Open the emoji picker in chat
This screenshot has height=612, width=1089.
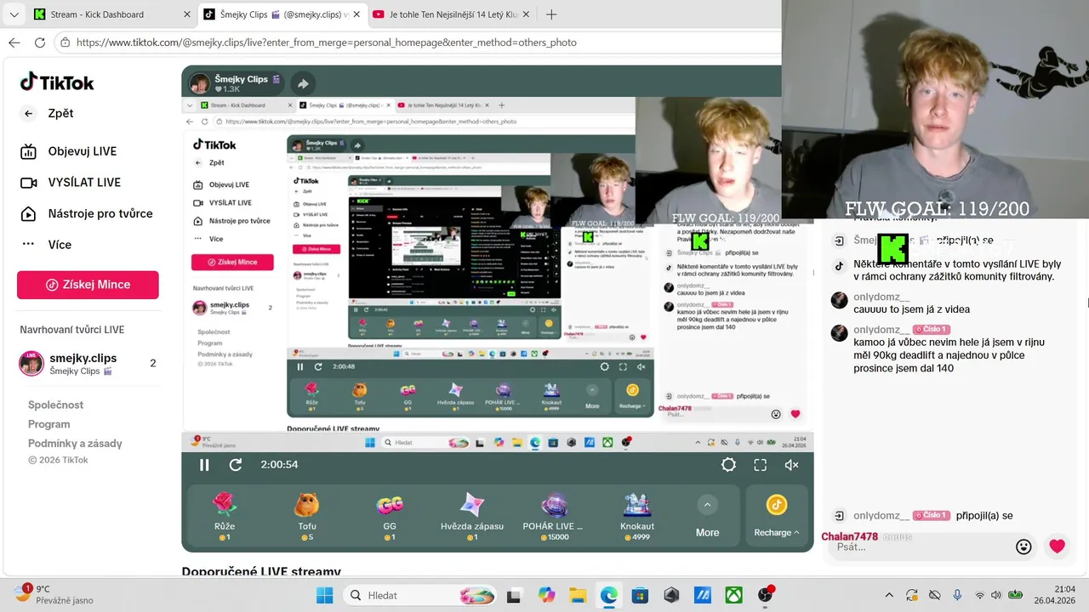[1023, 547]
